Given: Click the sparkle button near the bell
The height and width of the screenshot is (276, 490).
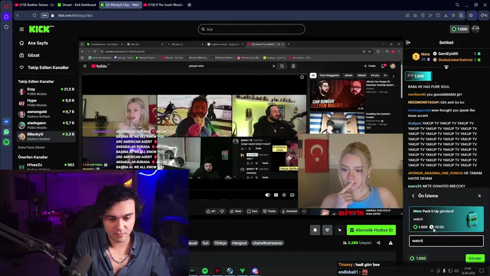Looking at the screenshot, I should click(340, 230).
